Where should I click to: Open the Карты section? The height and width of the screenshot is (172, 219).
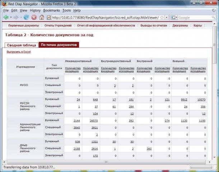[197, 25]
